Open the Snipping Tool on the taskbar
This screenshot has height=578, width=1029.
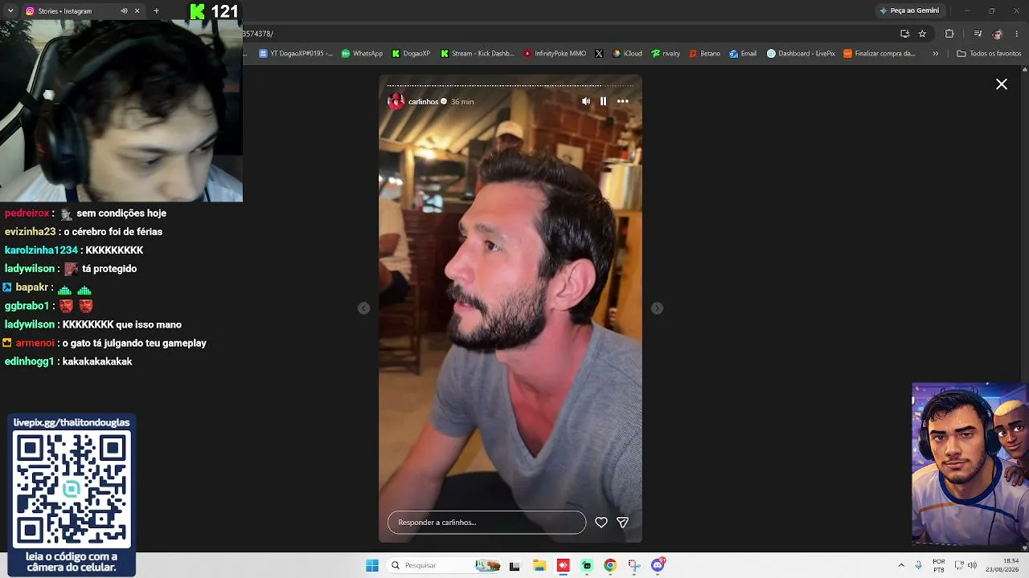634,565
